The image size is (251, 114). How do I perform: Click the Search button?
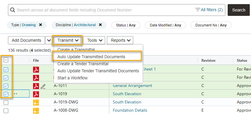click(x=239, y=10)
